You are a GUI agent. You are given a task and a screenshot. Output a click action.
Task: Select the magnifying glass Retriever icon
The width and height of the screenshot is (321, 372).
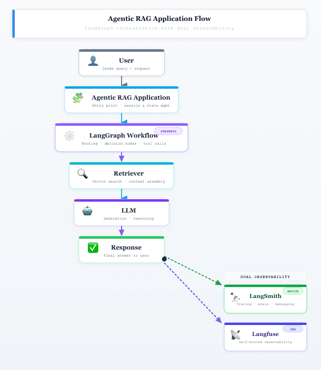coord(83,174)
